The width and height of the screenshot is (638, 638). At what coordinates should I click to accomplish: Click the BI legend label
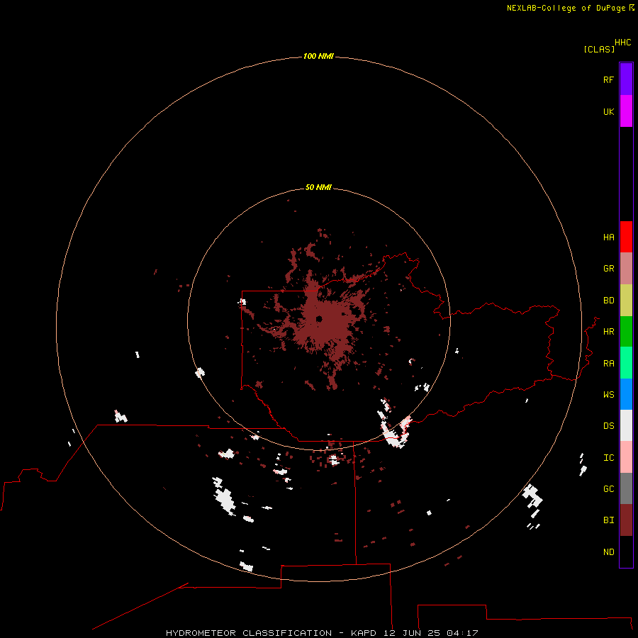(x=608, y=520)
